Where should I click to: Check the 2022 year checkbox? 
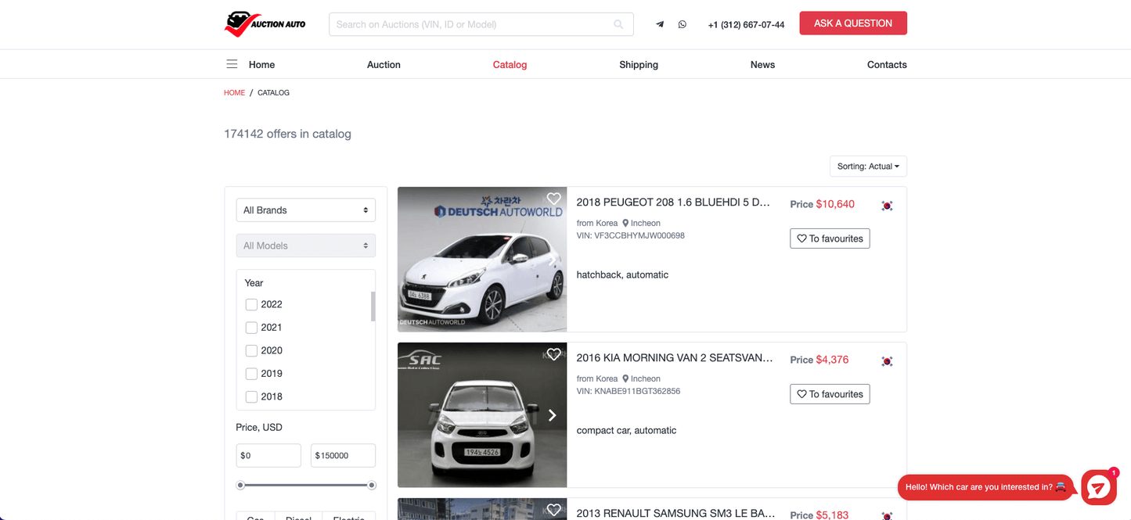point(251,304)
